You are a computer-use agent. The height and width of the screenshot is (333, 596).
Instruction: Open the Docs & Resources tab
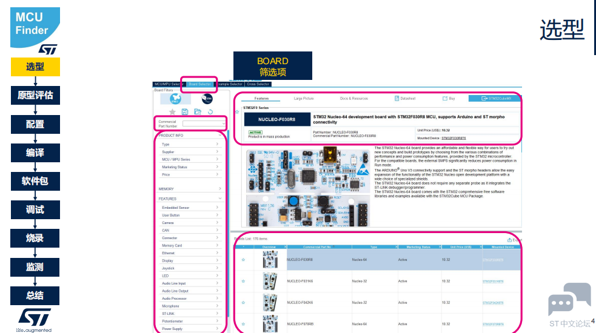354,98
